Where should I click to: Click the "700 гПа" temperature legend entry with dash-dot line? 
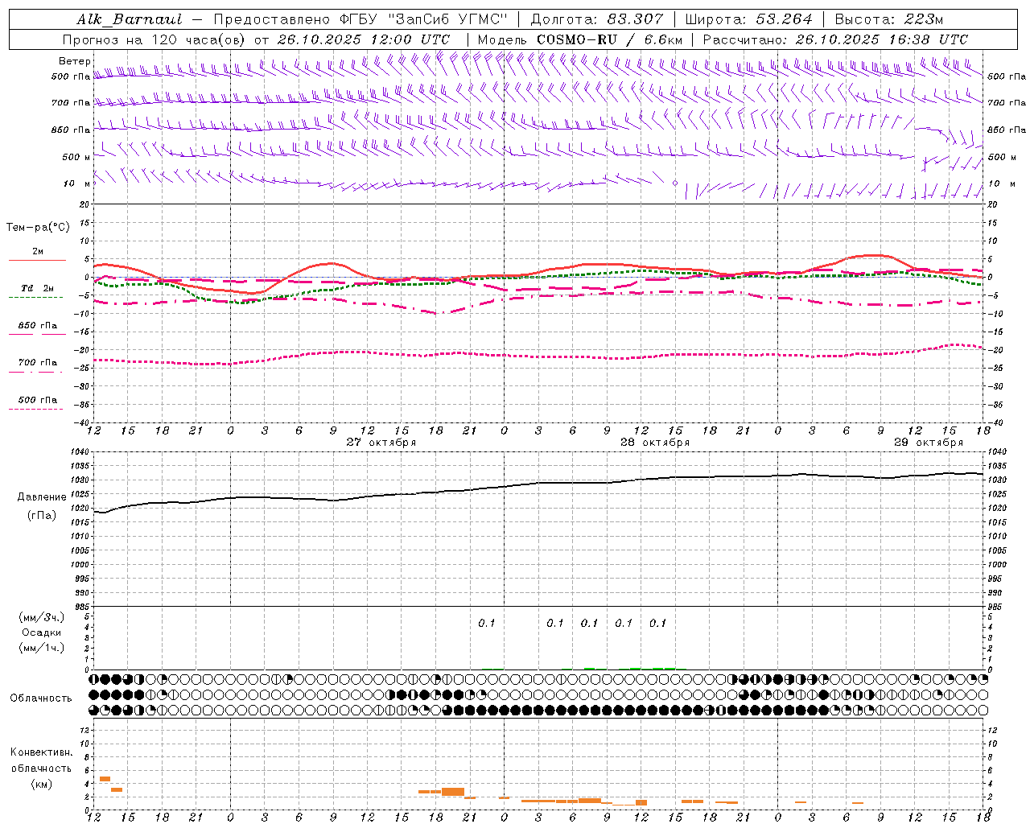(x=38, y=363)
